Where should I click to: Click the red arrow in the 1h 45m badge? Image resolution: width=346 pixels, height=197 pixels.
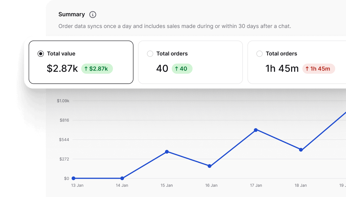point(307,69)
